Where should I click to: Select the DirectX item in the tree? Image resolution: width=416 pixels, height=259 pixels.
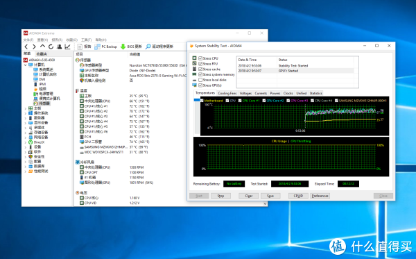(39, 142)
